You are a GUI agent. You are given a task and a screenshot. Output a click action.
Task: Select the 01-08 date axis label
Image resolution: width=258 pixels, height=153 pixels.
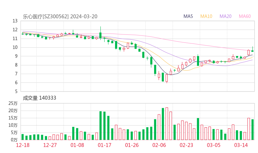77,145
